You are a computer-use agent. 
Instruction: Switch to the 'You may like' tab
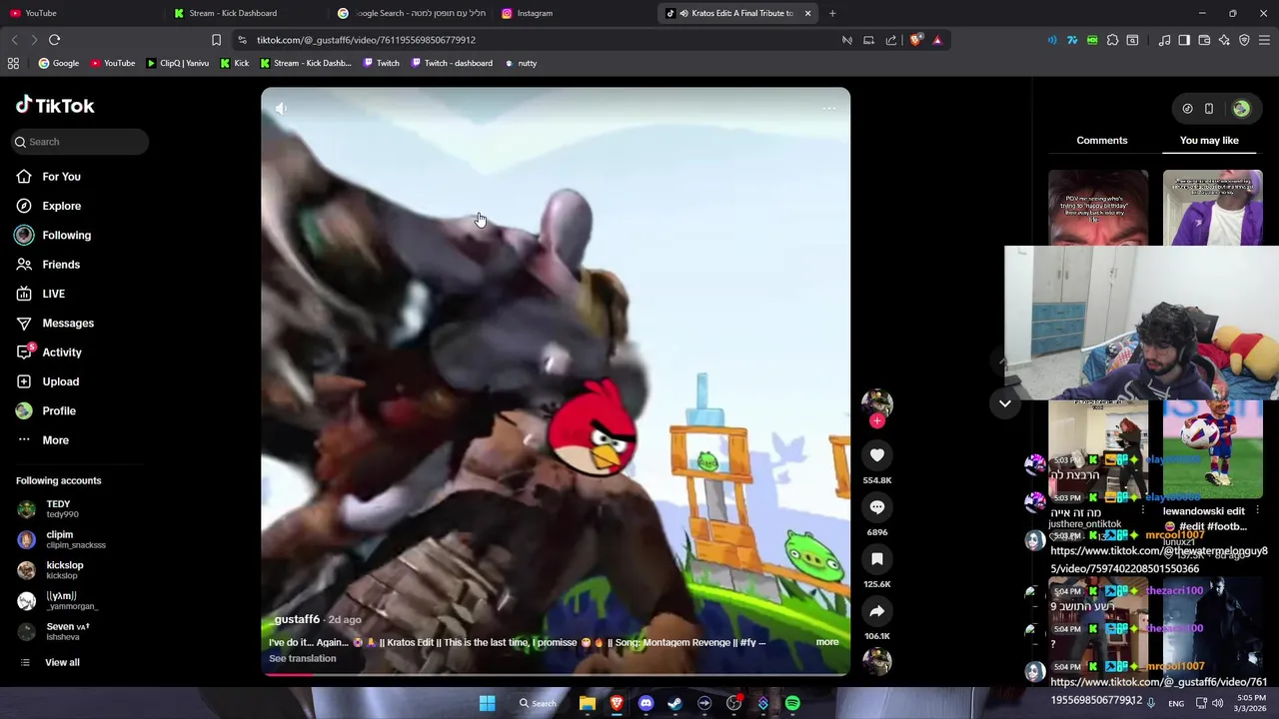(x=1209, y=140)
